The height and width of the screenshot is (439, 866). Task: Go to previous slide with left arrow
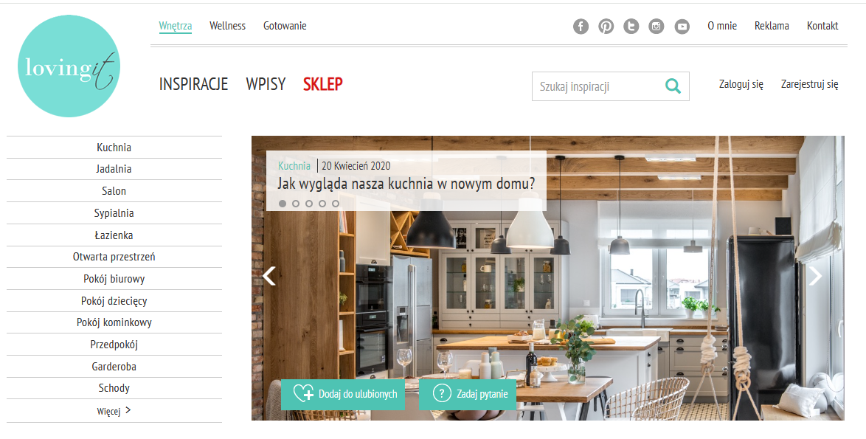[269, 276]
